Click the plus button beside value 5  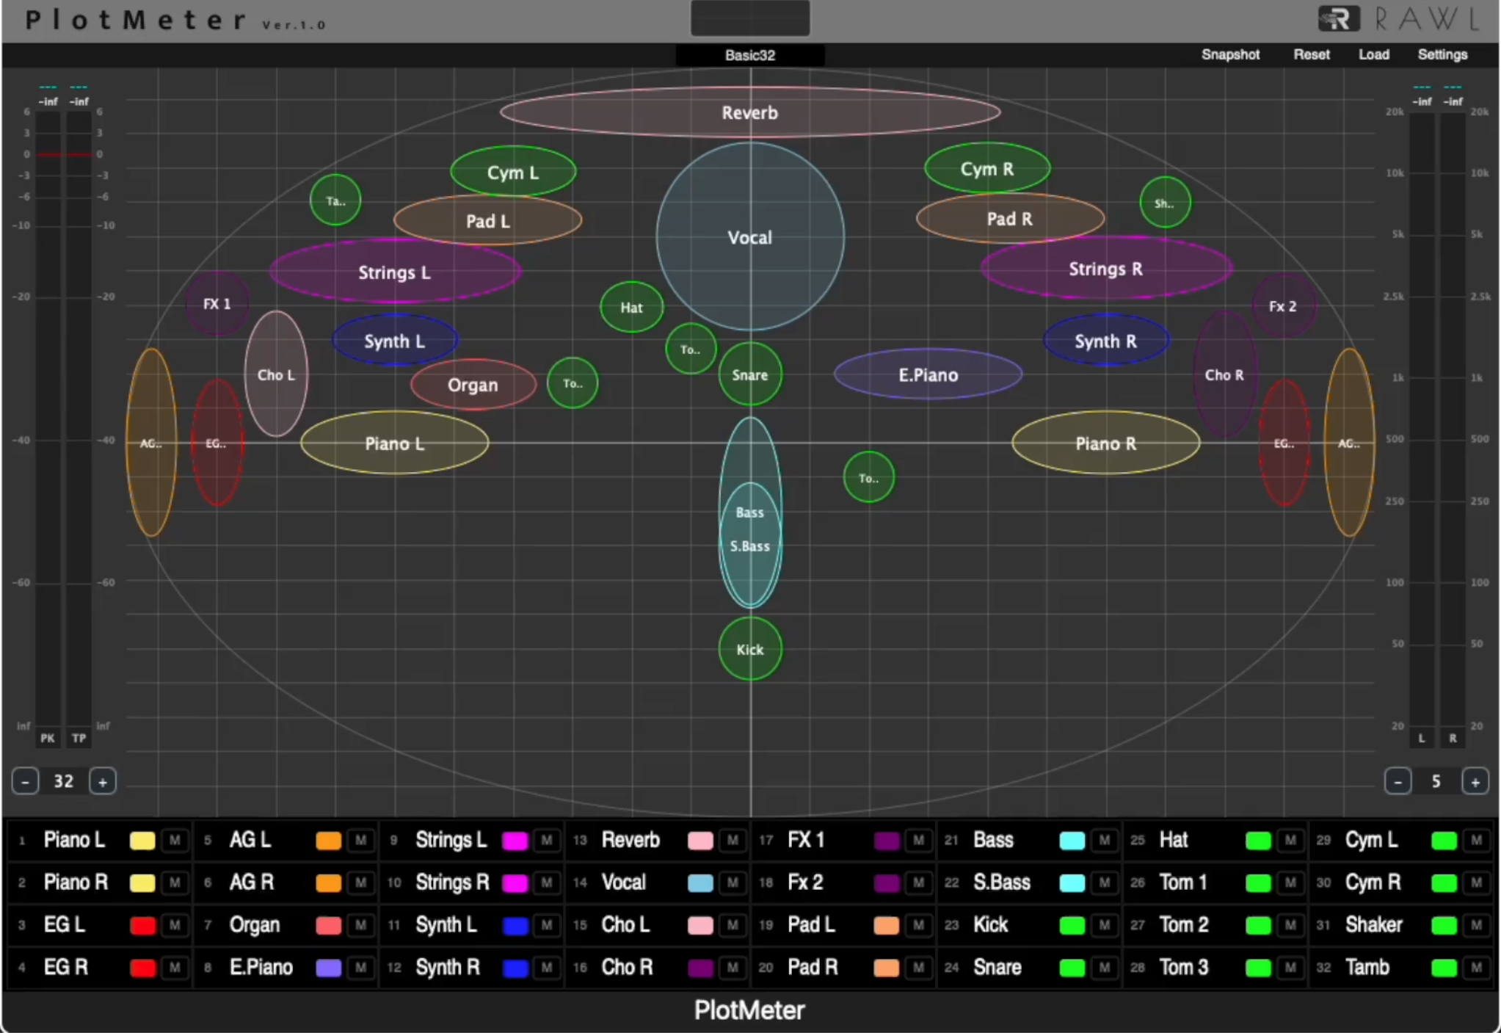pyautogui.click(x=1475, y=781)
